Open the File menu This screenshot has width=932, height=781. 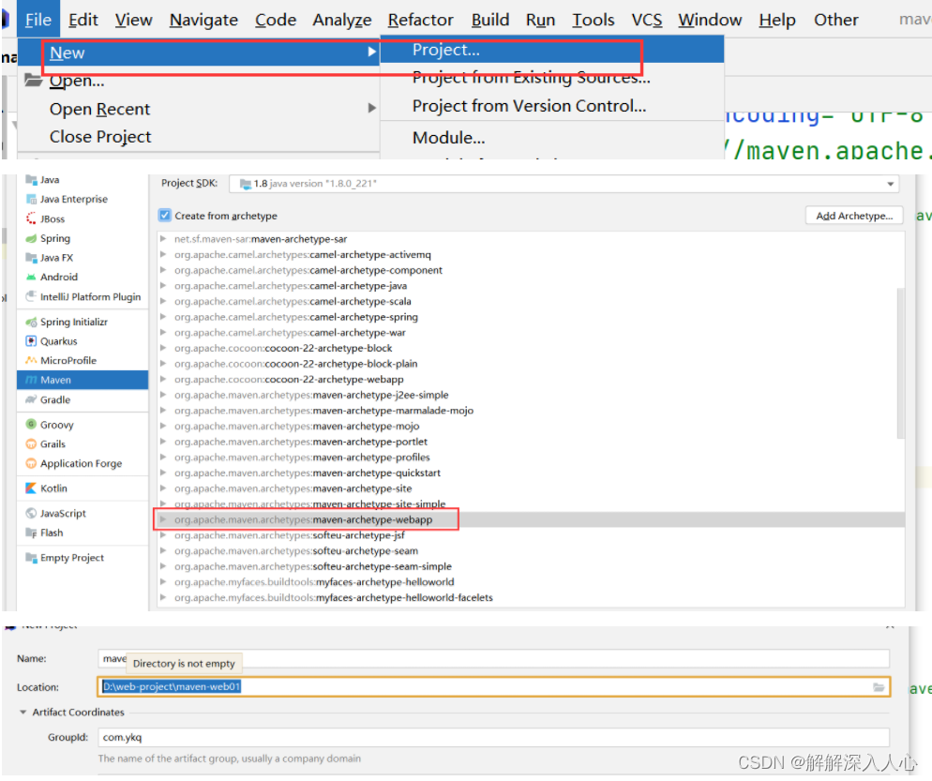tap(38, 20)
